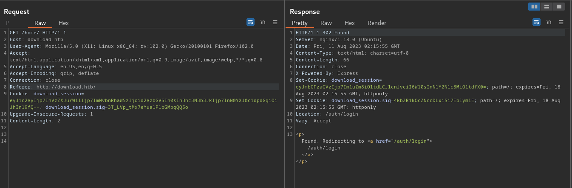Click the Referer header line in the request

pyautogui.click(x=53, y=87)
